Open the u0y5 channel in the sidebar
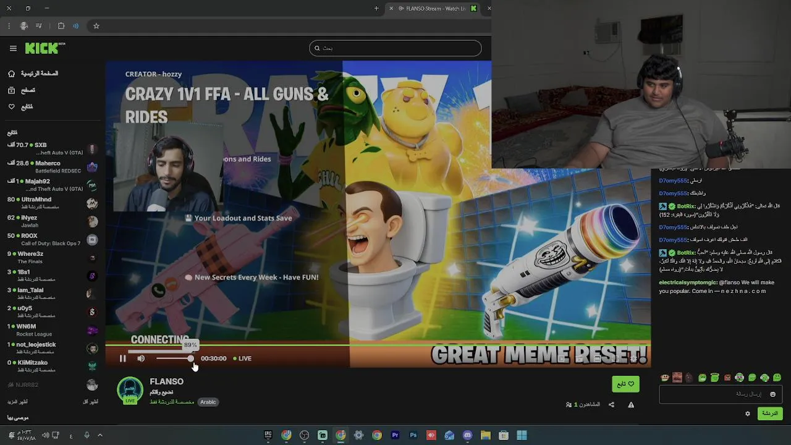The width and height of the screenshot is (791, 445). click(53, 311)
